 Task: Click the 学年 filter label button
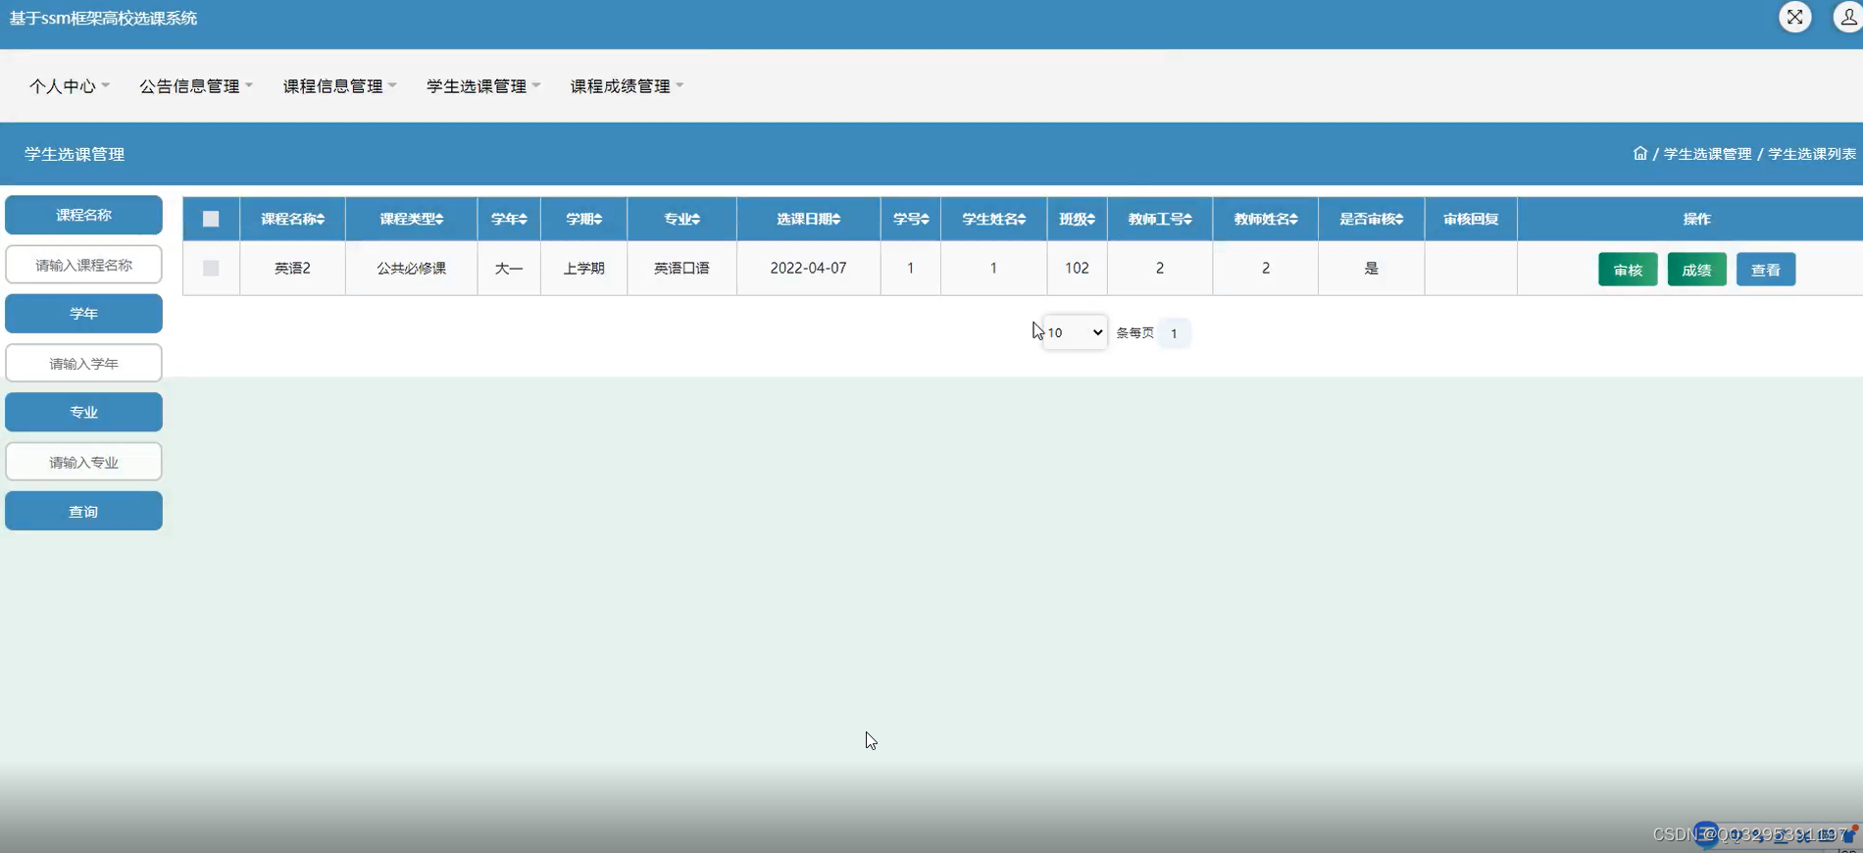pos(83,314)
